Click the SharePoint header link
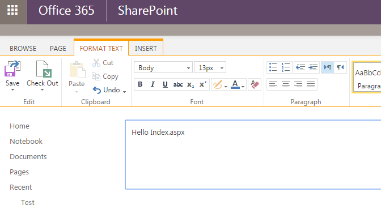Image resolution: width=381 pixels, height=205 pixels. 147,10
